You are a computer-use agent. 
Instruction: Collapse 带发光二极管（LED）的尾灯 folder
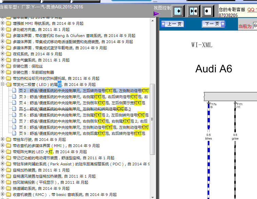click(x=2, y=84)
